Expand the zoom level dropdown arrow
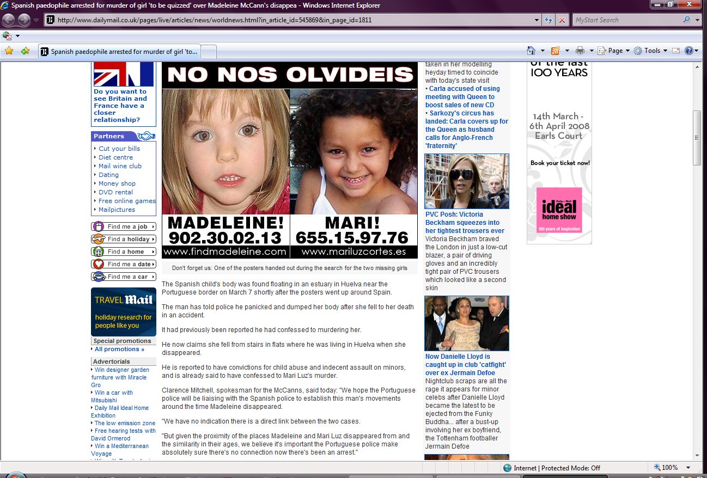The image size is (707, 478). coord(688,468)
